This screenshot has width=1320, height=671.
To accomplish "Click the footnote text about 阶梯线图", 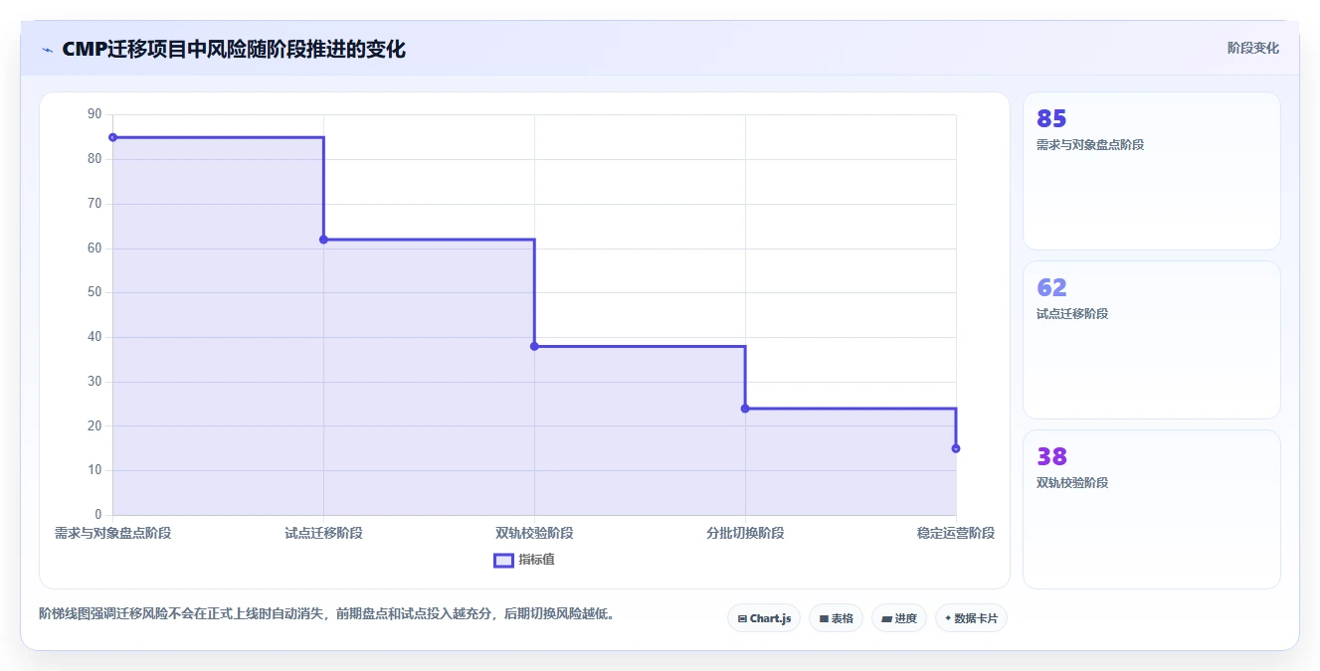I will click(x=326, y=613).
